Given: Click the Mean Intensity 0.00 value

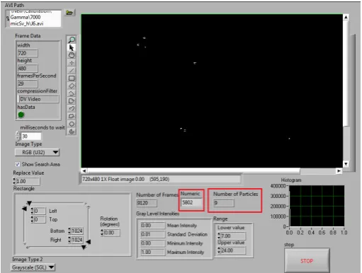Looking at the screenshot, I should pos(152,226).
